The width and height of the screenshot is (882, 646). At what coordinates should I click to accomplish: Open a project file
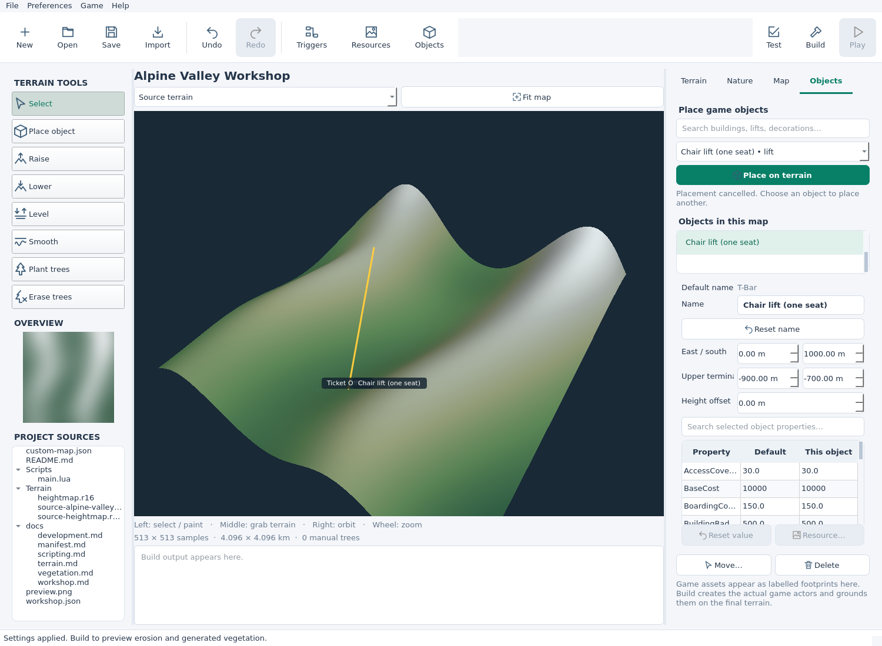pyautogui.click(x=68, y=38)
